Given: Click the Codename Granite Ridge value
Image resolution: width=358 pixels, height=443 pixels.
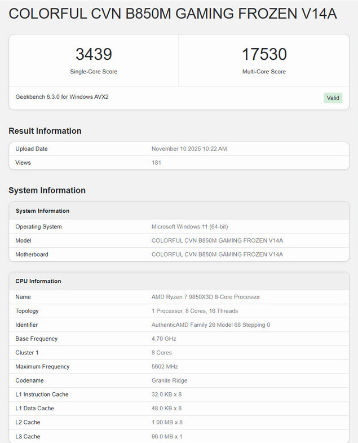Looking at the screenshot, I should [x=169, y=380].
